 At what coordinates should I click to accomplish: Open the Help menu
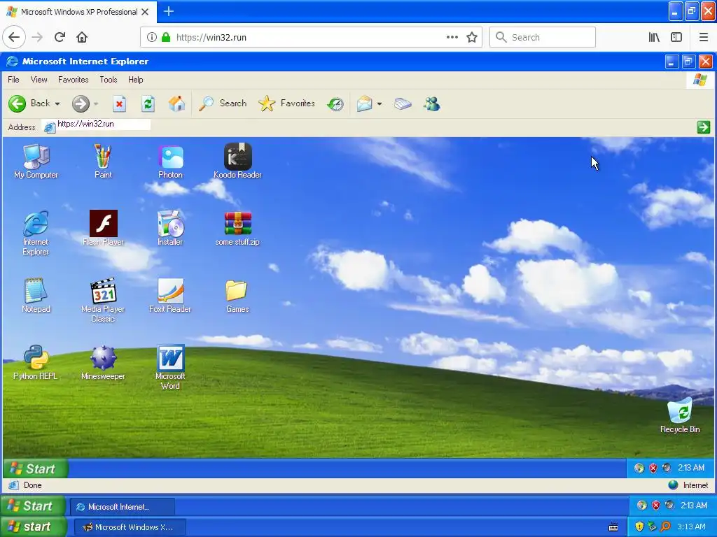click(x=135, y=80)
